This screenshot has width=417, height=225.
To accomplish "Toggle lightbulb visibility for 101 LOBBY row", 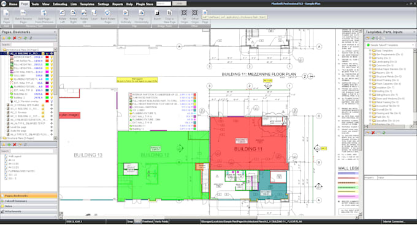I will click(52, 76).
